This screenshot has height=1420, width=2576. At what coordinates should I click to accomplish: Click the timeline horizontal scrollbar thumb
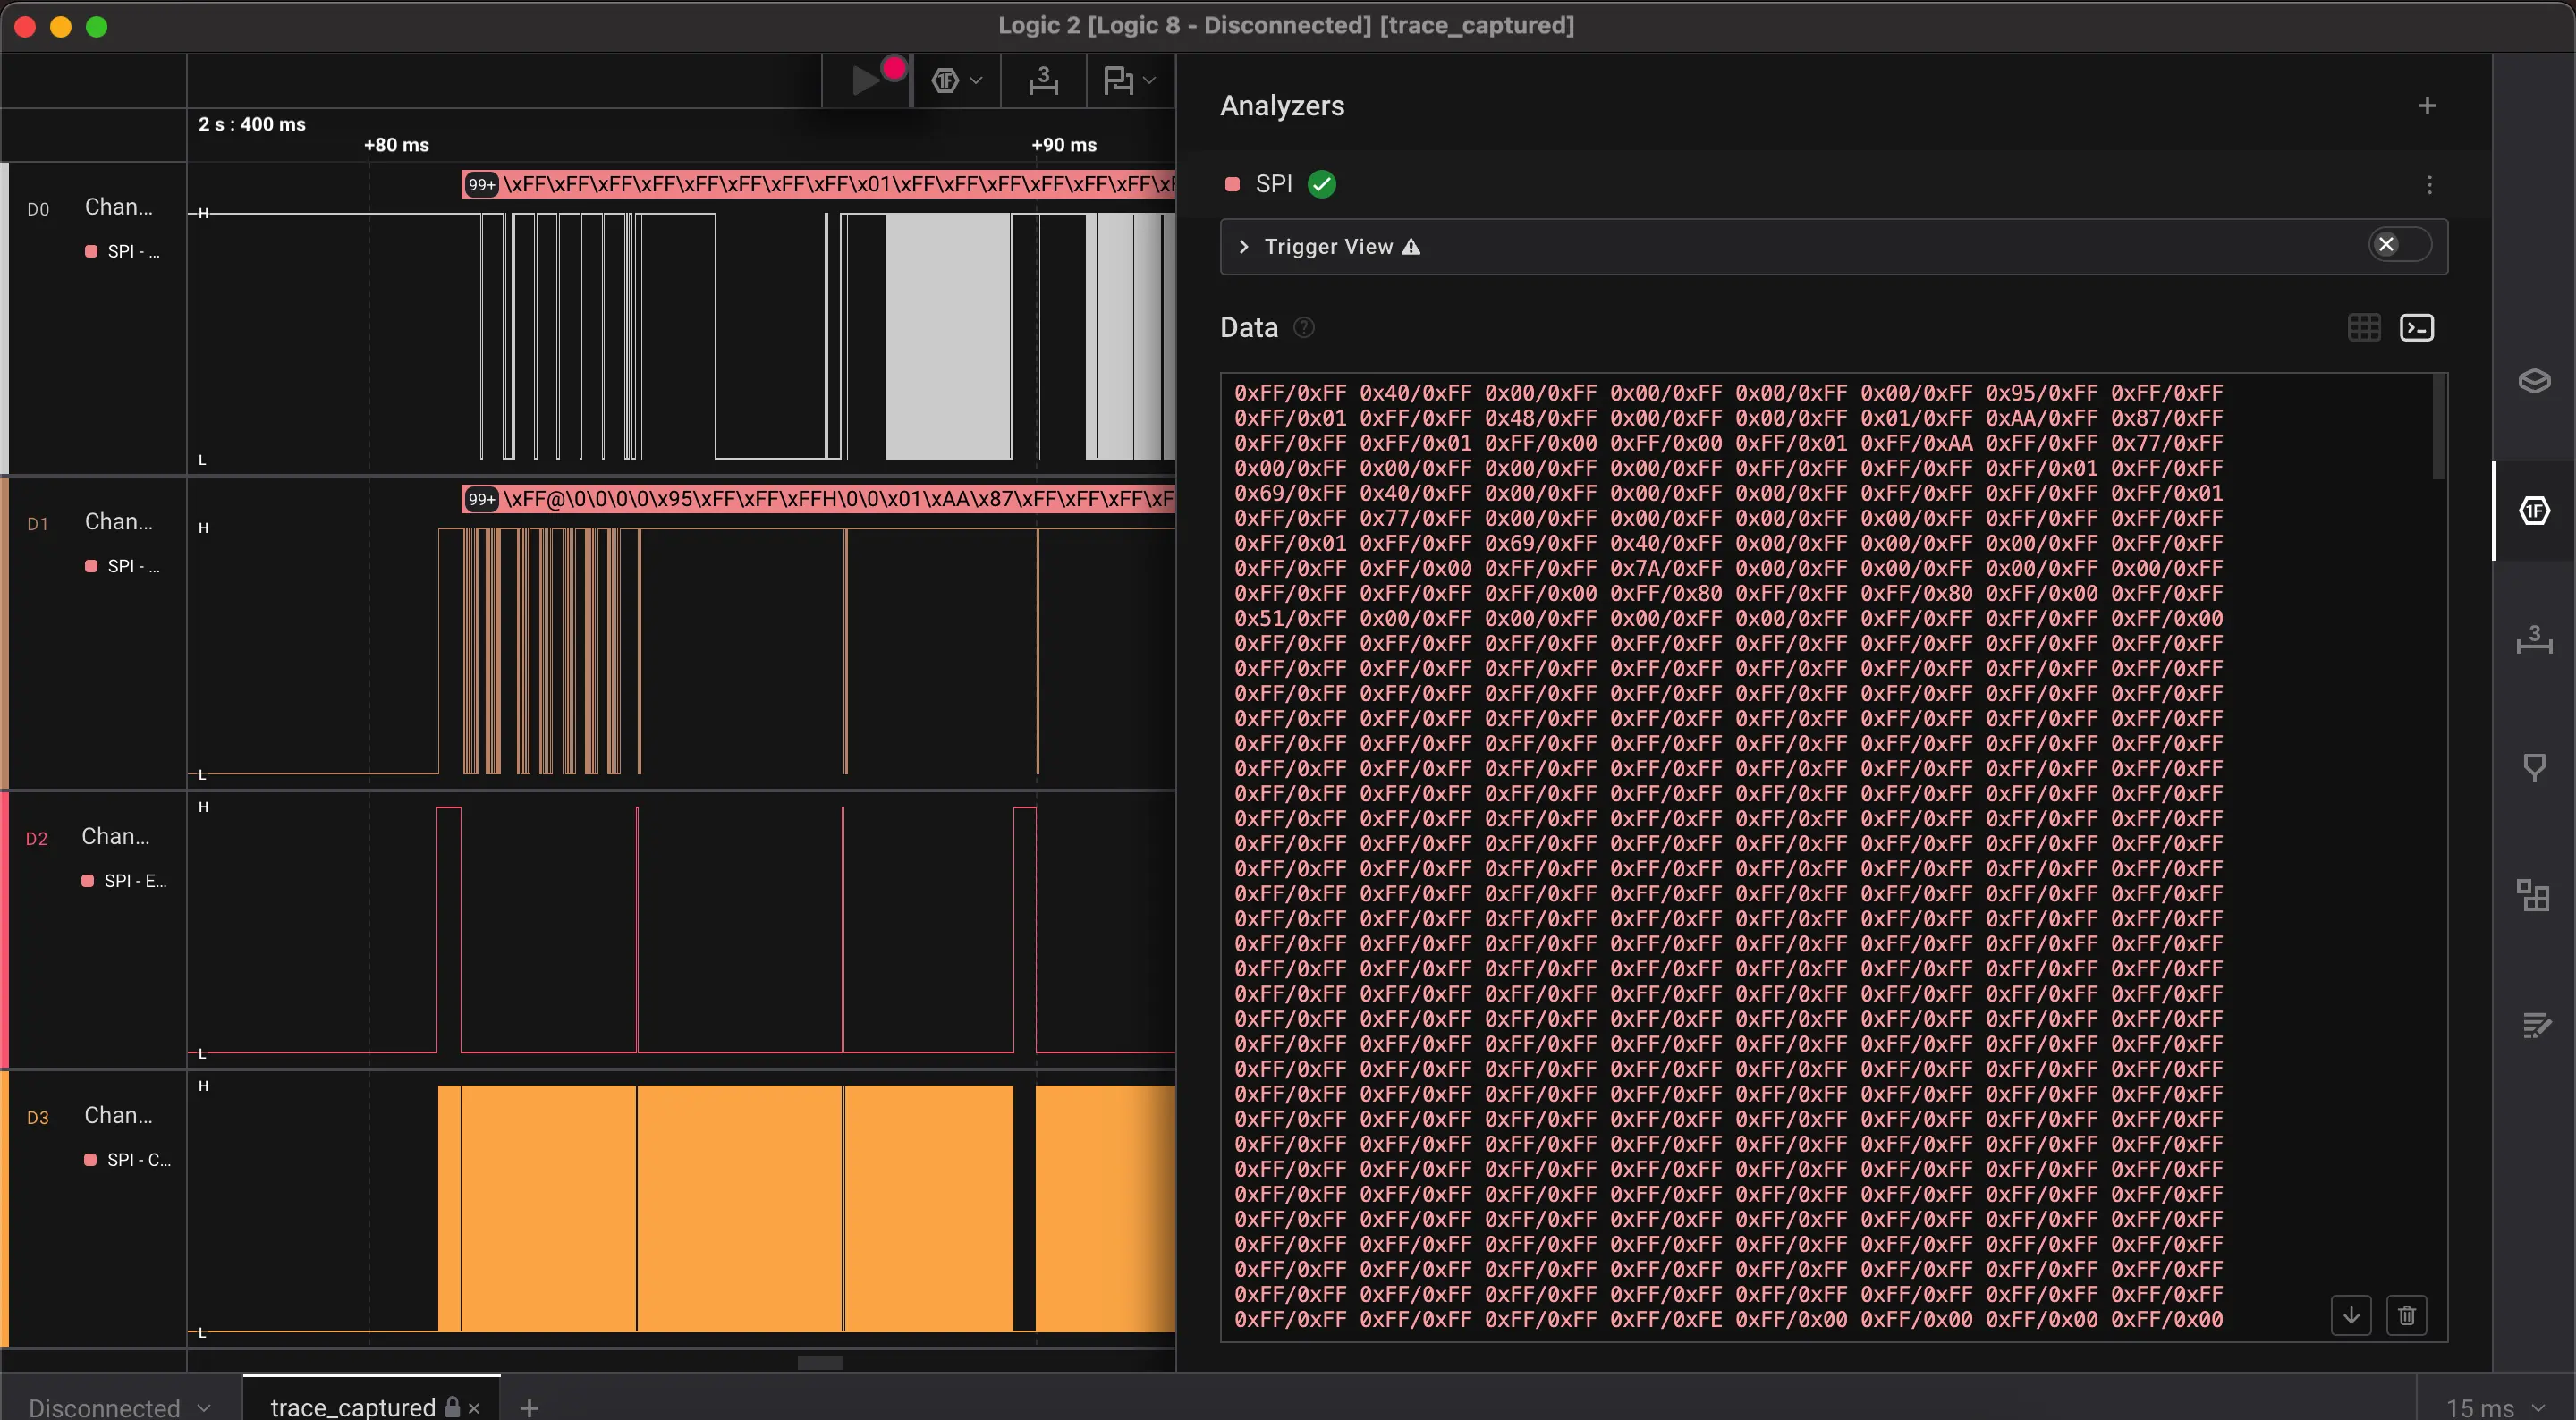coord(820,1362)
